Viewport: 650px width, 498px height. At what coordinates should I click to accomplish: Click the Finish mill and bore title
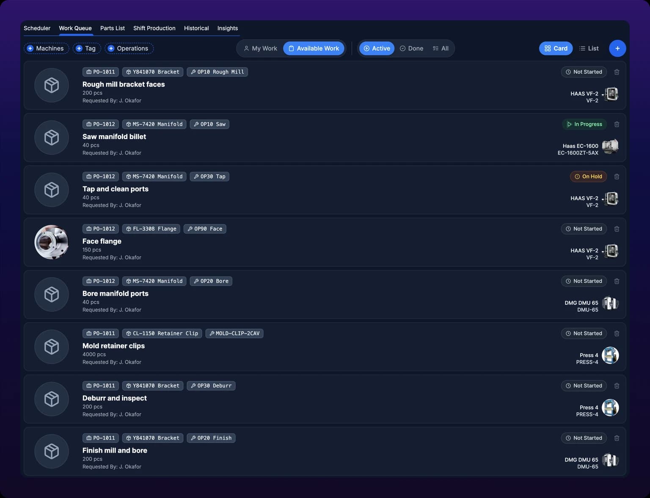pos(115,451)
